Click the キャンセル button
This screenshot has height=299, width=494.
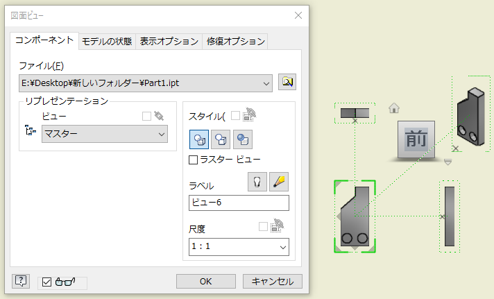coord(273,281)
